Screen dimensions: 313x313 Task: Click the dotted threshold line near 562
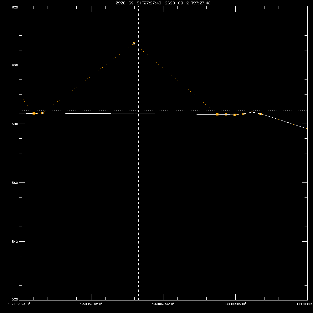point(163,175)
